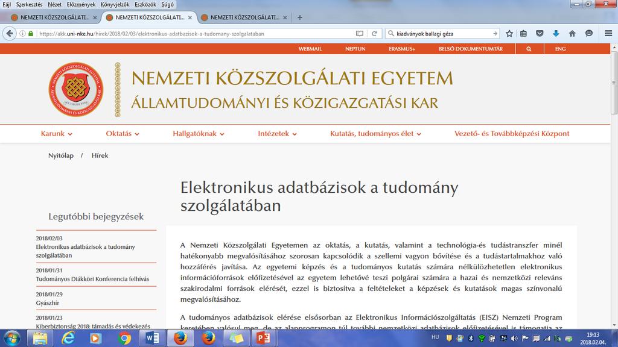
Task: Launch Google Chrome from the taskbar
Action: tap(124, 339)
